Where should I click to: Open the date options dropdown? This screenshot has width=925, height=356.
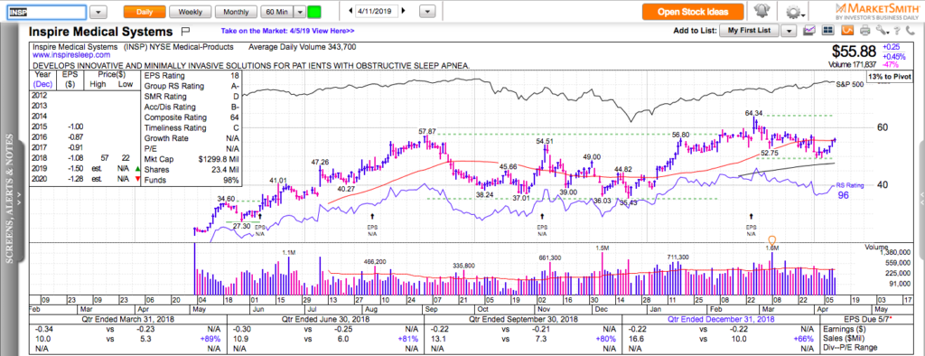[x=427, y=11]
